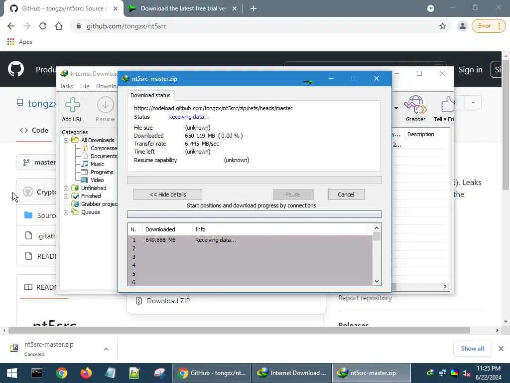Expand the Finished category
This screenshot has height=383, width=510.
66,196
